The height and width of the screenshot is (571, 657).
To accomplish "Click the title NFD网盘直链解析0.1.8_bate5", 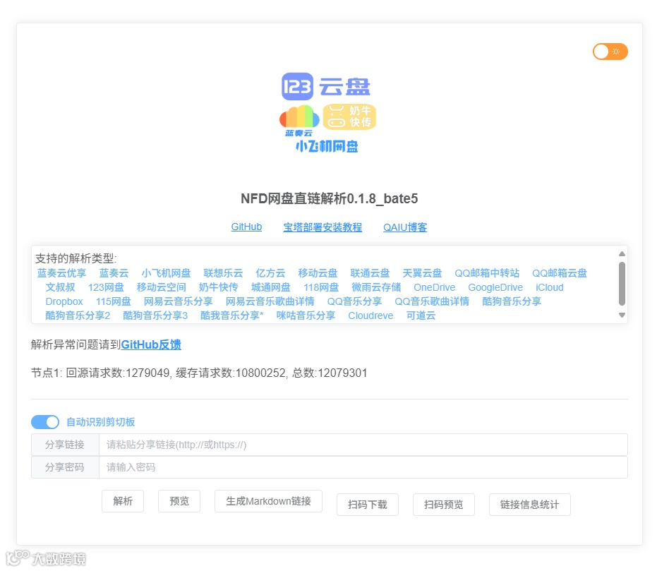I will coord(330,198).
